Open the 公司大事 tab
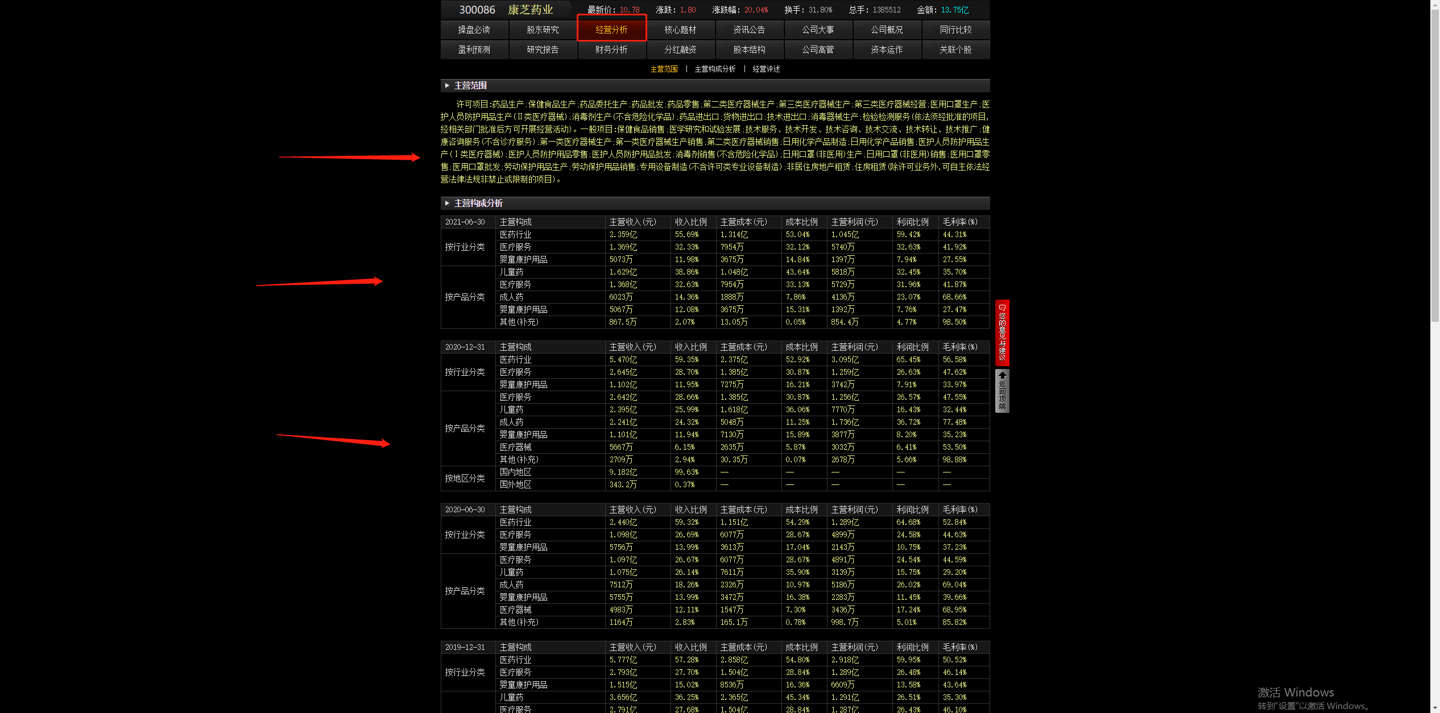 818,30
